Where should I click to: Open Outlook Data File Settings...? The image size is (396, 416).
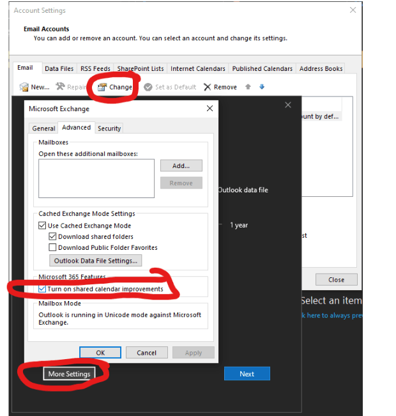pos(95,261)
